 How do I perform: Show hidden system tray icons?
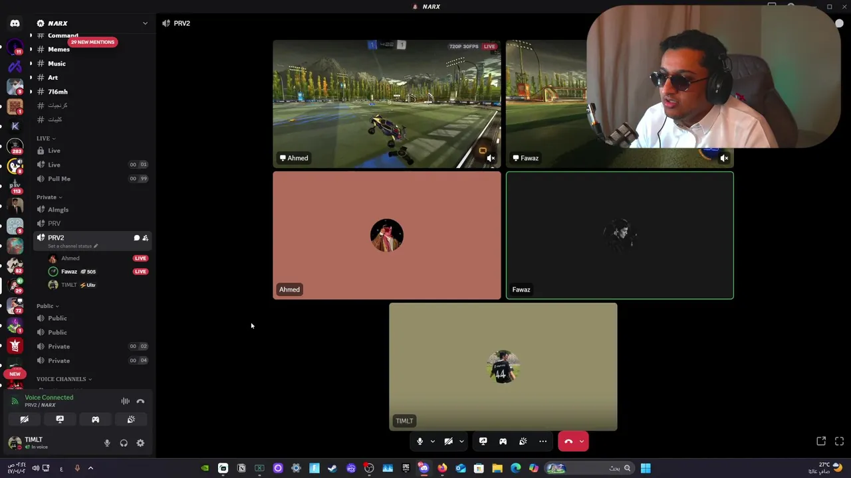click(x=90, y=469)
